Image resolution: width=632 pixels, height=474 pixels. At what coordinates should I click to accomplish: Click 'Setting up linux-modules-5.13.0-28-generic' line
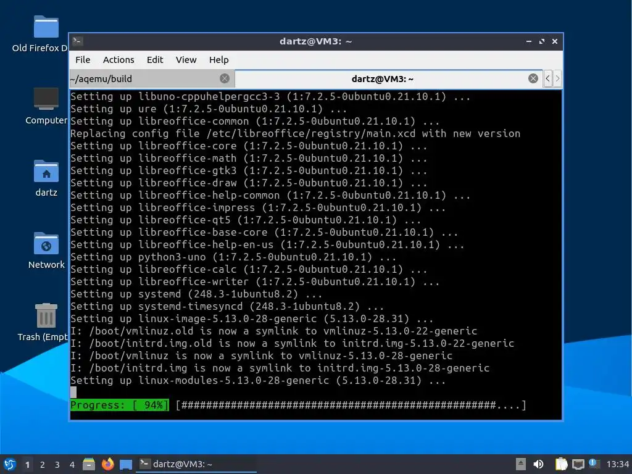(258, 380)
